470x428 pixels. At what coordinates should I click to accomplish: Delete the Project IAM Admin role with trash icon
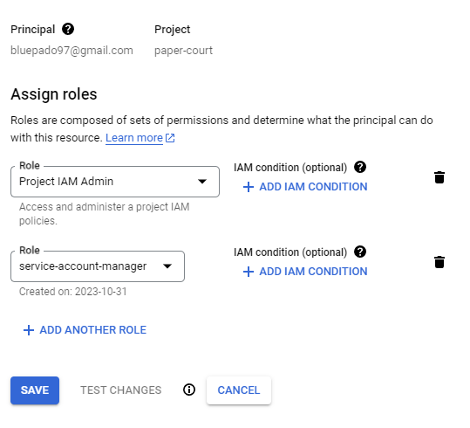click(439, 177)
